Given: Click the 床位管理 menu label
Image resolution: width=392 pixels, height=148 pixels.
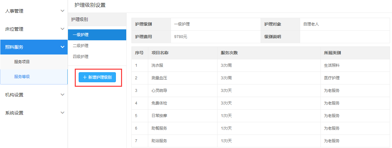Looking at the screenshot, I should pyautogui.click(x=14, y=29).
